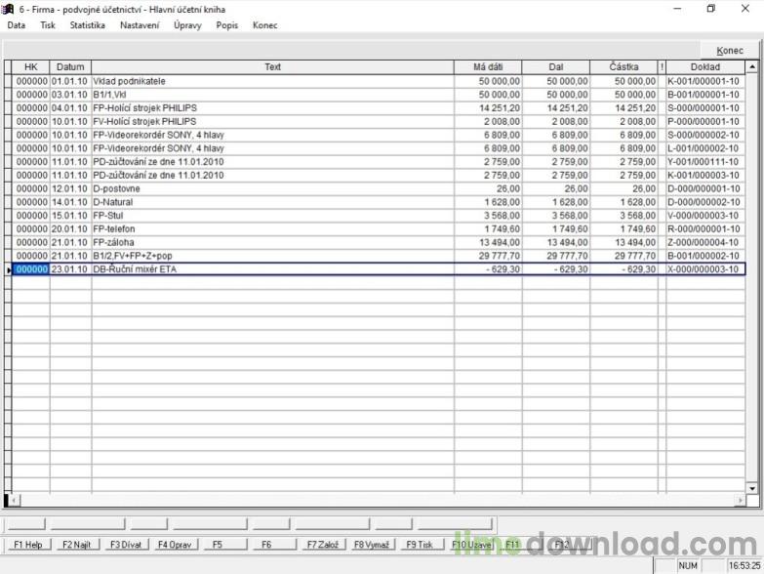764x574 pixels.
Task: Open the Data menu
Action: coord(16,25)
